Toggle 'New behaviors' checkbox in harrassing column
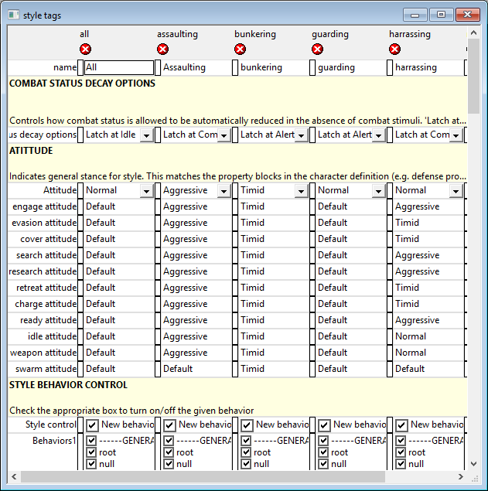This screenshot has width=488, height=491. pyautogui.click(x=401, y=425)
